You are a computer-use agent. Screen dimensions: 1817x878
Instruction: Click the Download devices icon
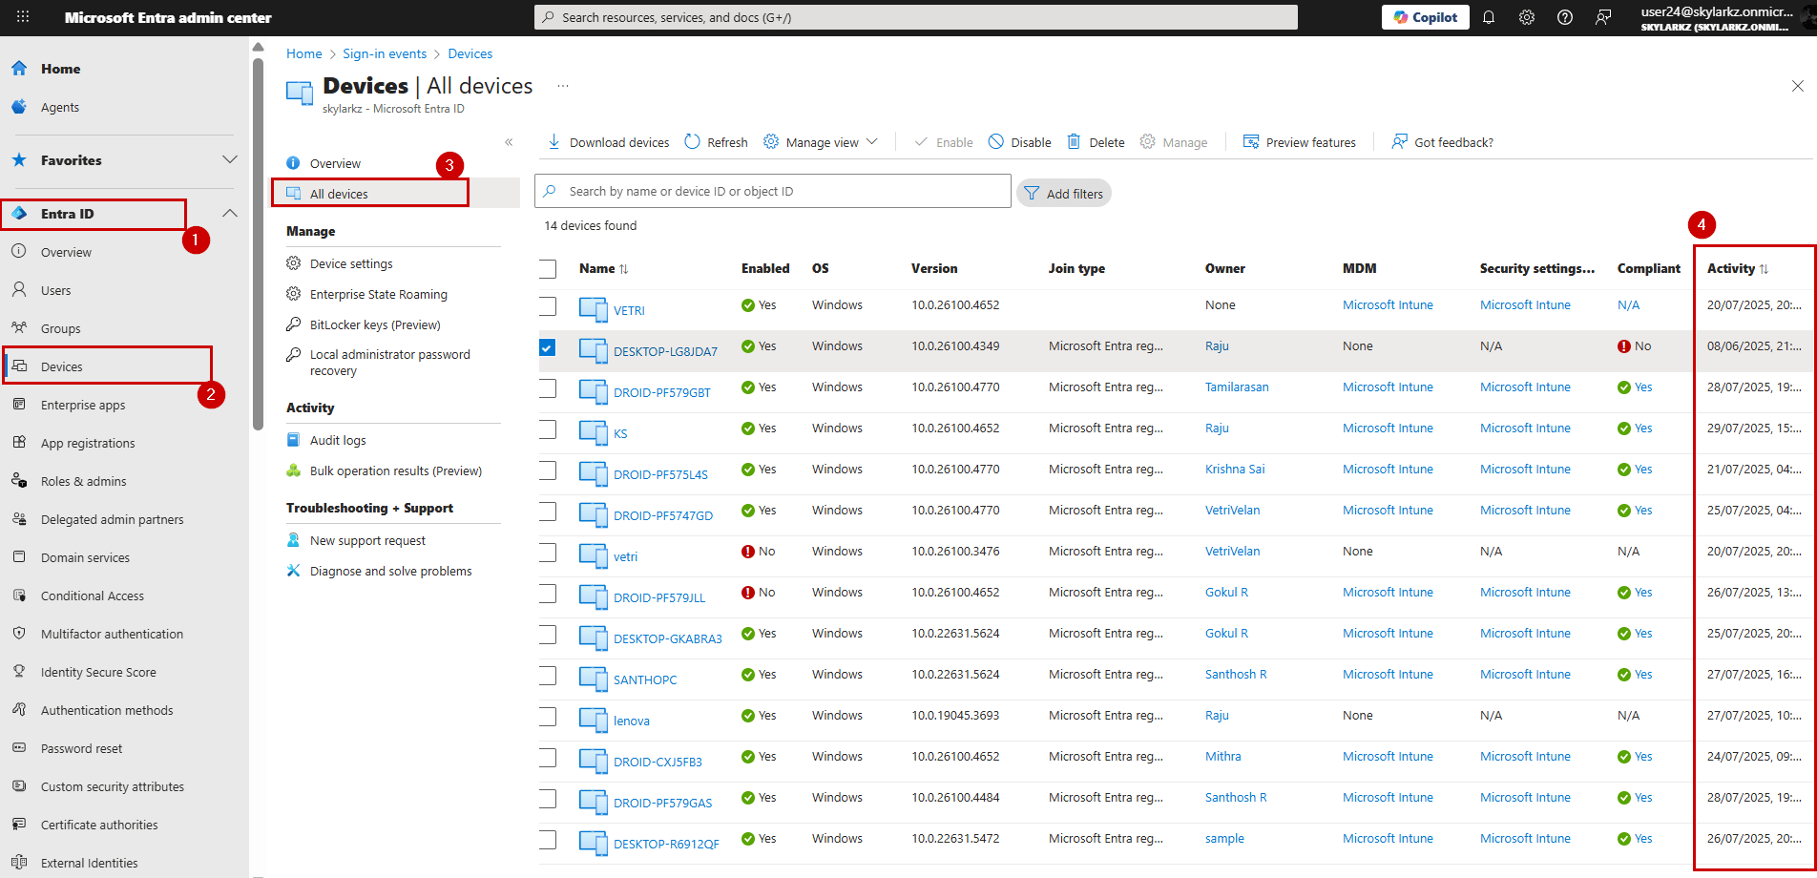point(554,141)
